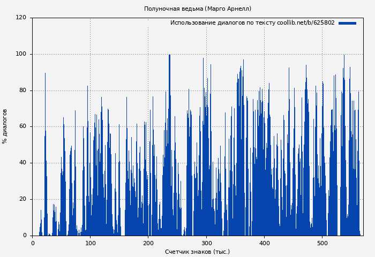Select the 300 tick label on x-axis
The height and width of the screenshot is (257, 375).
[206, 243]
